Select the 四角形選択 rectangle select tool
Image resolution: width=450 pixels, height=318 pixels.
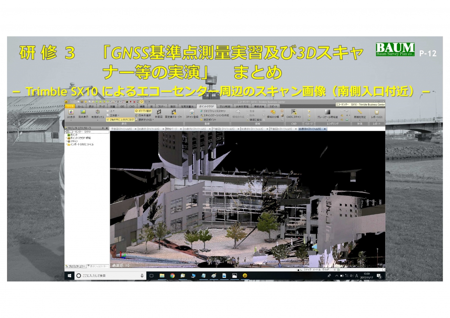pos(143,115)
